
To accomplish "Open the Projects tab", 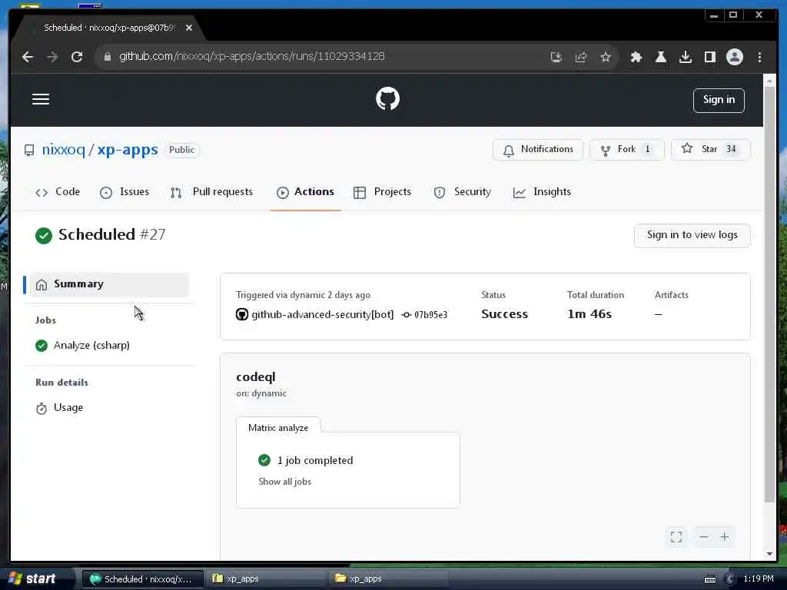I will [383, 192].
